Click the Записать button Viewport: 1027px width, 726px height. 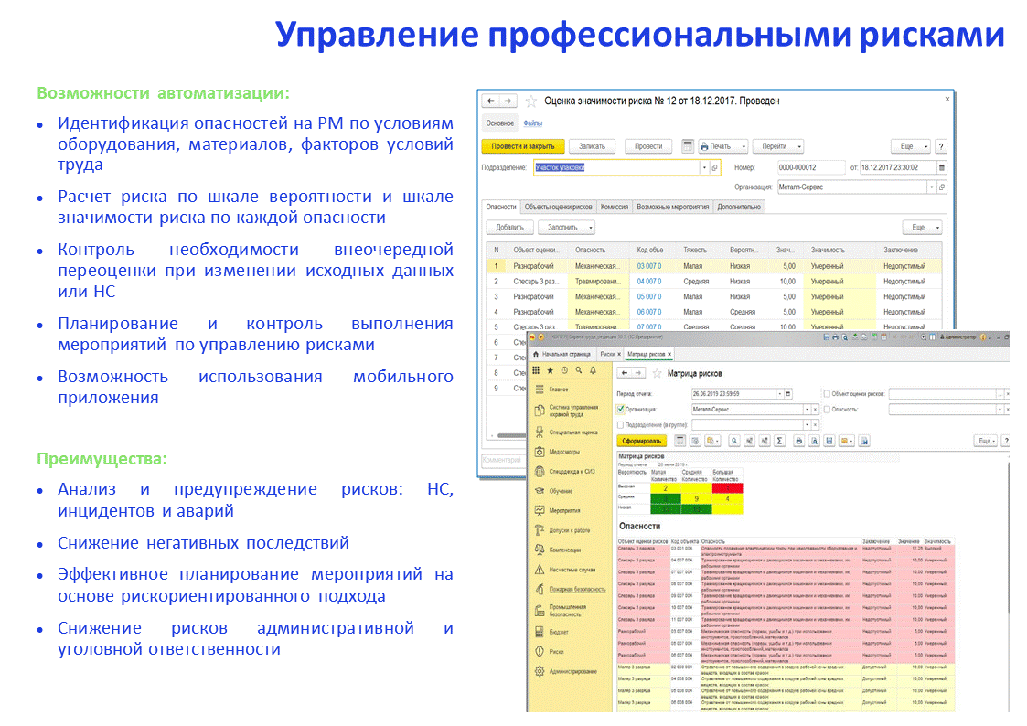[x=592, y=146]
